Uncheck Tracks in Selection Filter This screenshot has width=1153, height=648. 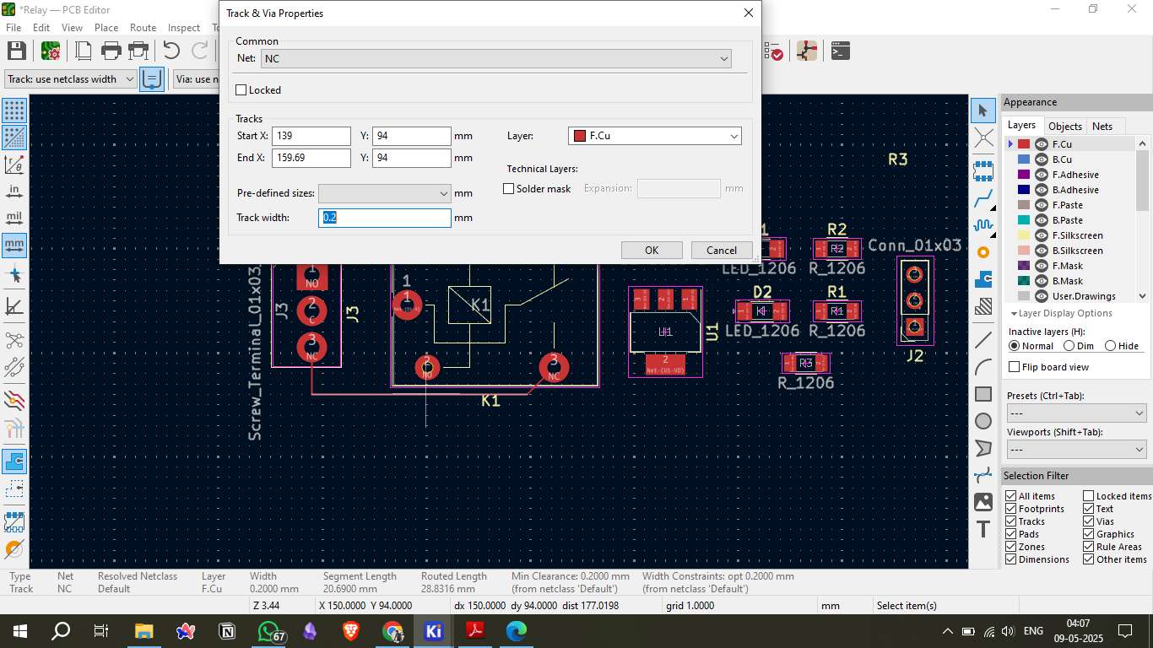(1011, 521)
